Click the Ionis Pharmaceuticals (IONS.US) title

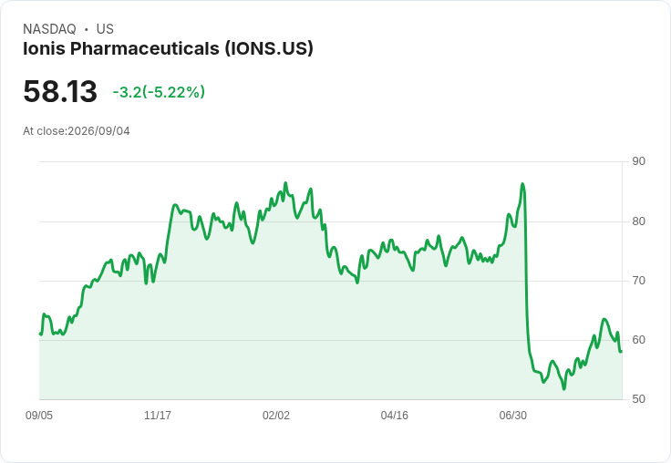pyautogui.click(x=168, y=48)
